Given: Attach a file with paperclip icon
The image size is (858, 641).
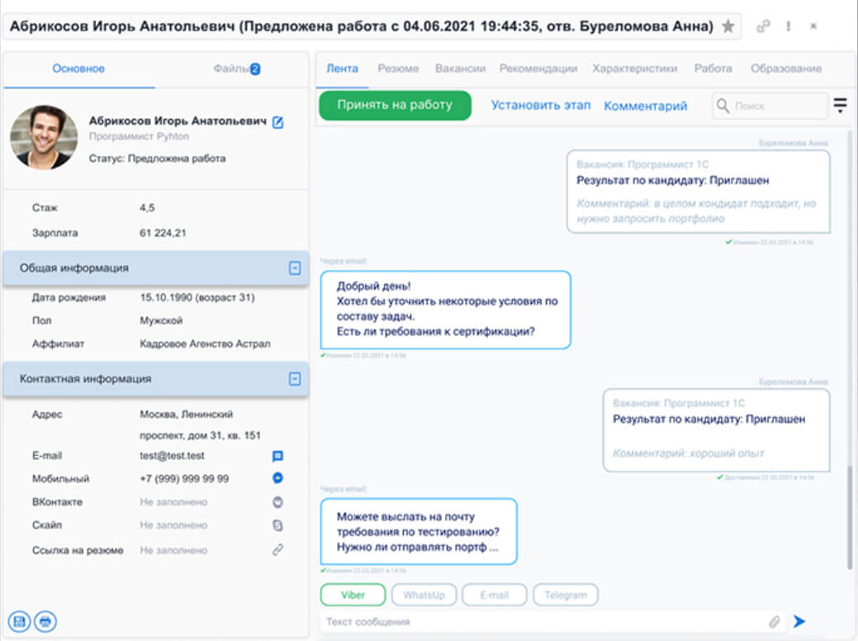Looking at the screenshot, I should point(775,621).
